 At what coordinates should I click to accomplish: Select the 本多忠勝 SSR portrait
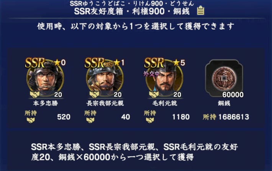[x=45, y=78]
